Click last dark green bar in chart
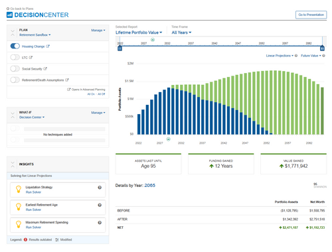Viewport: 332px width, 252px height. pos(322,111)
